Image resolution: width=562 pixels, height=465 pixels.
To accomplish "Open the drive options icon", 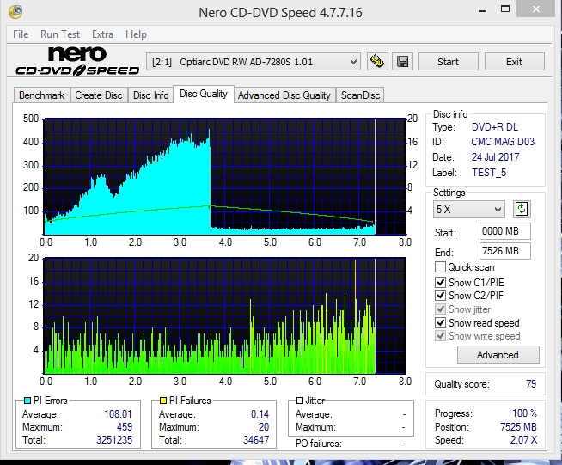I will [377, 62].
